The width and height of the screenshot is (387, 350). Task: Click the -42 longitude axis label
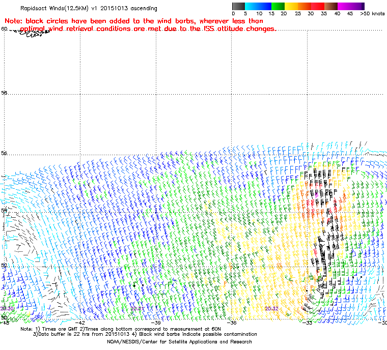[x=80, y=323]
